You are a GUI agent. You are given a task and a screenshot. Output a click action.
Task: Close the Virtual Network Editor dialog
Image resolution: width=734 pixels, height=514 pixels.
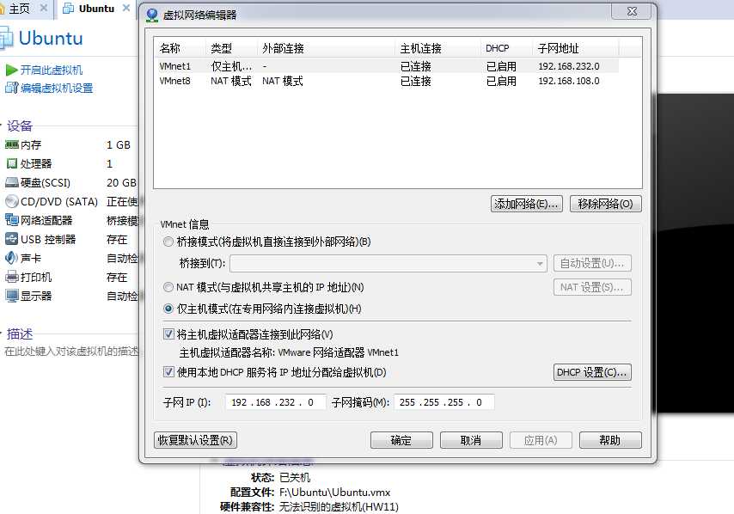coord(631,11)
